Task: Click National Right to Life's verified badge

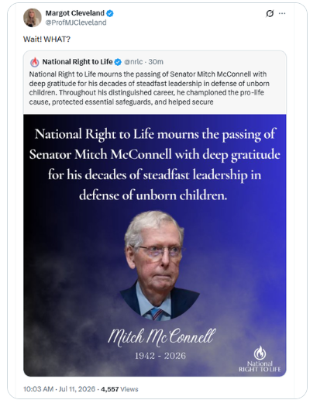Action: [x=118, y=62]
